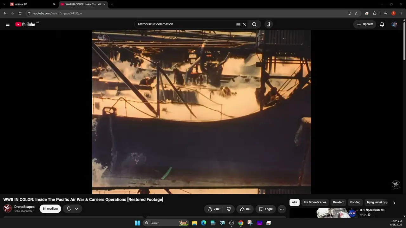406x228 pixels.
Task: Like the video with the thumbs-up button
Action: pos(213,209)
